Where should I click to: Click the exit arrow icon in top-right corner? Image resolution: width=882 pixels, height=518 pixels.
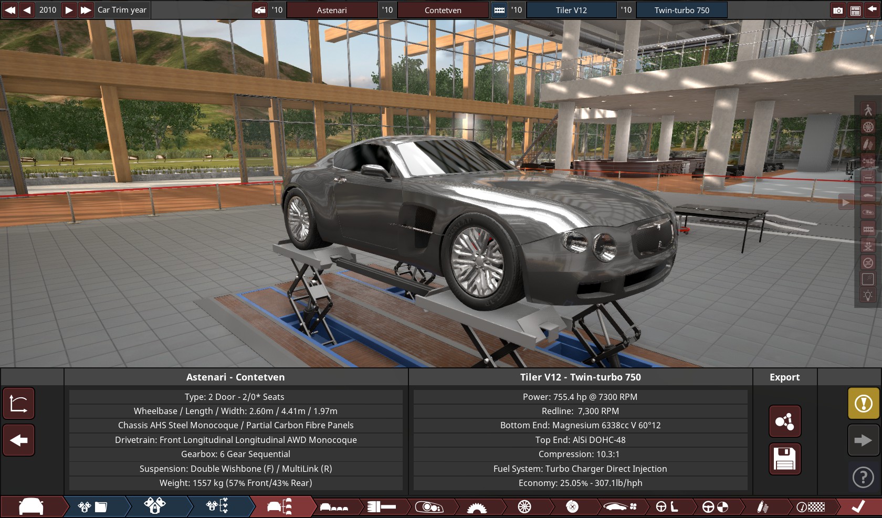[x=872, y=9]
